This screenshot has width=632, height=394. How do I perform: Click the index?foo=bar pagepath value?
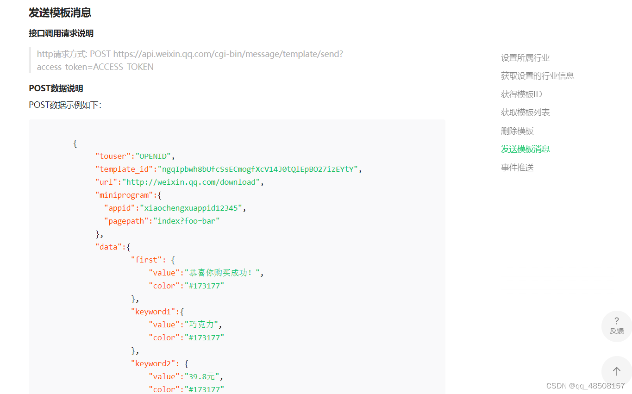point(187,221)
